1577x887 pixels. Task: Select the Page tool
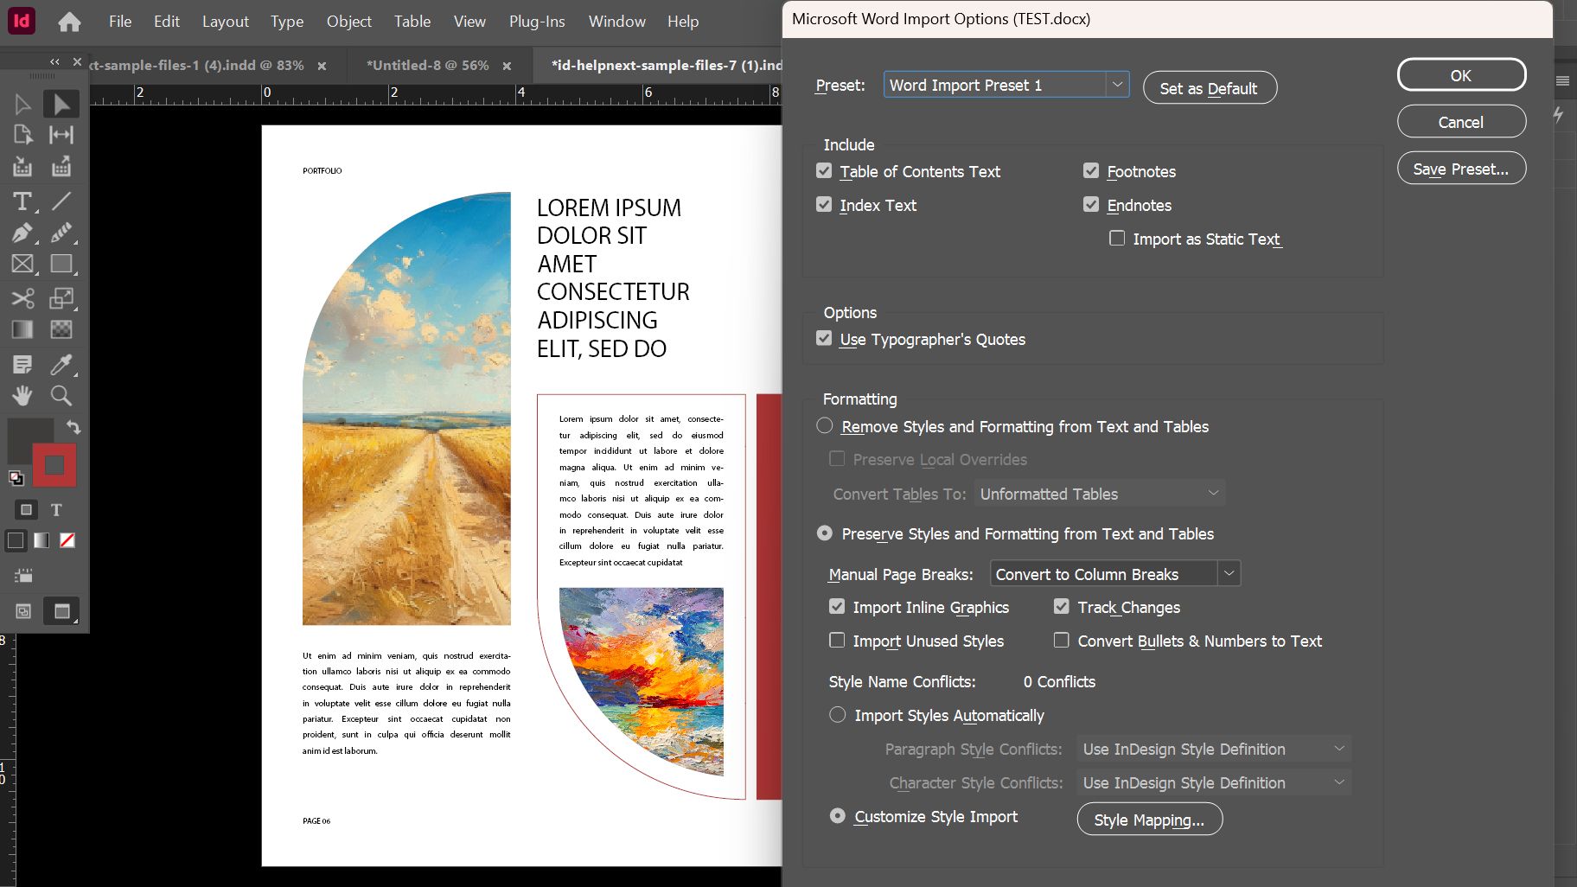pyautogui.click(x=22, y=135)
